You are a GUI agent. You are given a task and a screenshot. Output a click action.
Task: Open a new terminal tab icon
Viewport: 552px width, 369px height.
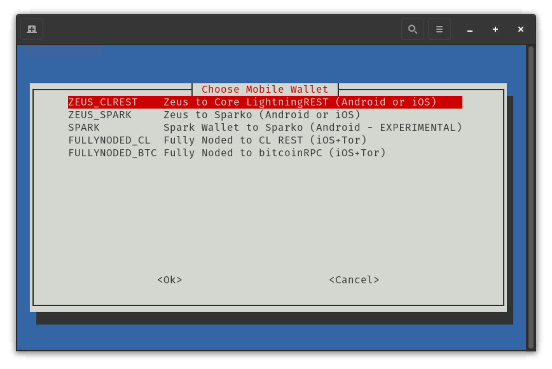click(32, 29)
